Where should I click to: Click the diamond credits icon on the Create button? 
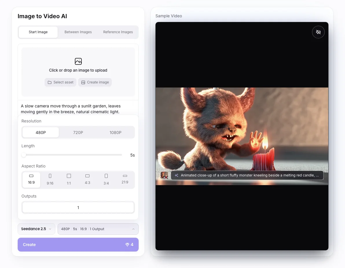[127, 245]
